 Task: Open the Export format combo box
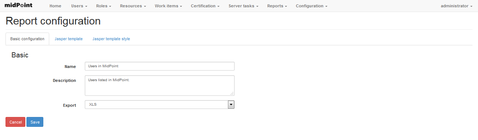[x=160, y=105]
